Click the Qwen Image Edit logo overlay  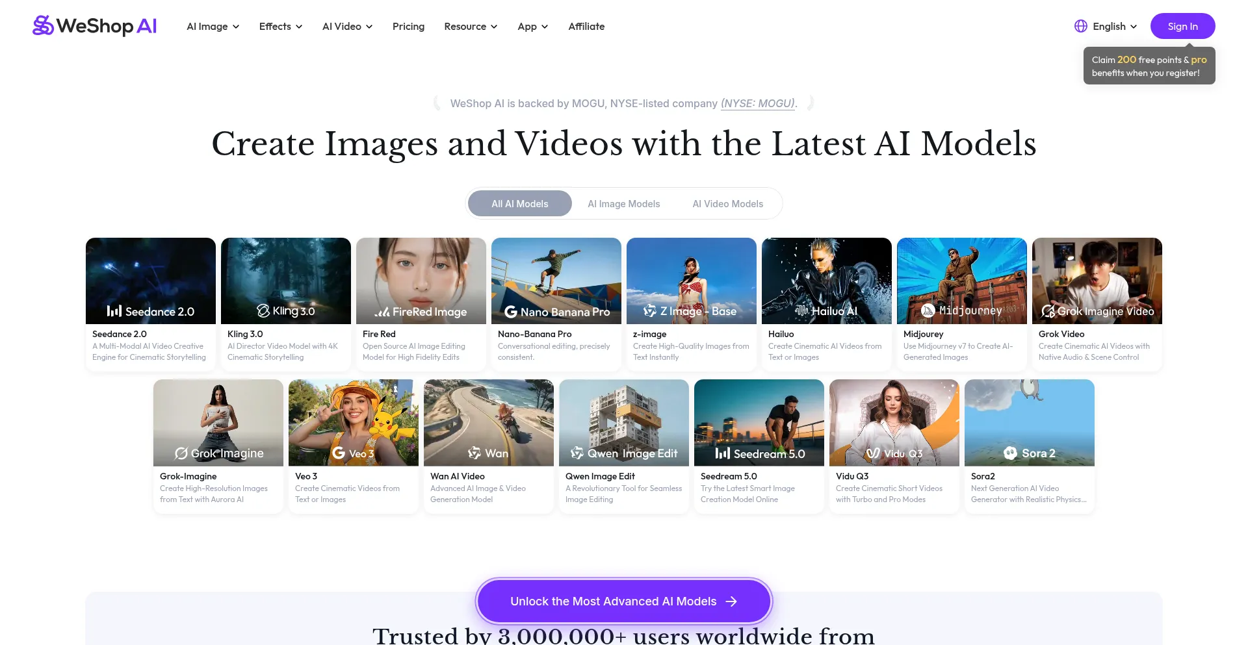pos(624,453)
